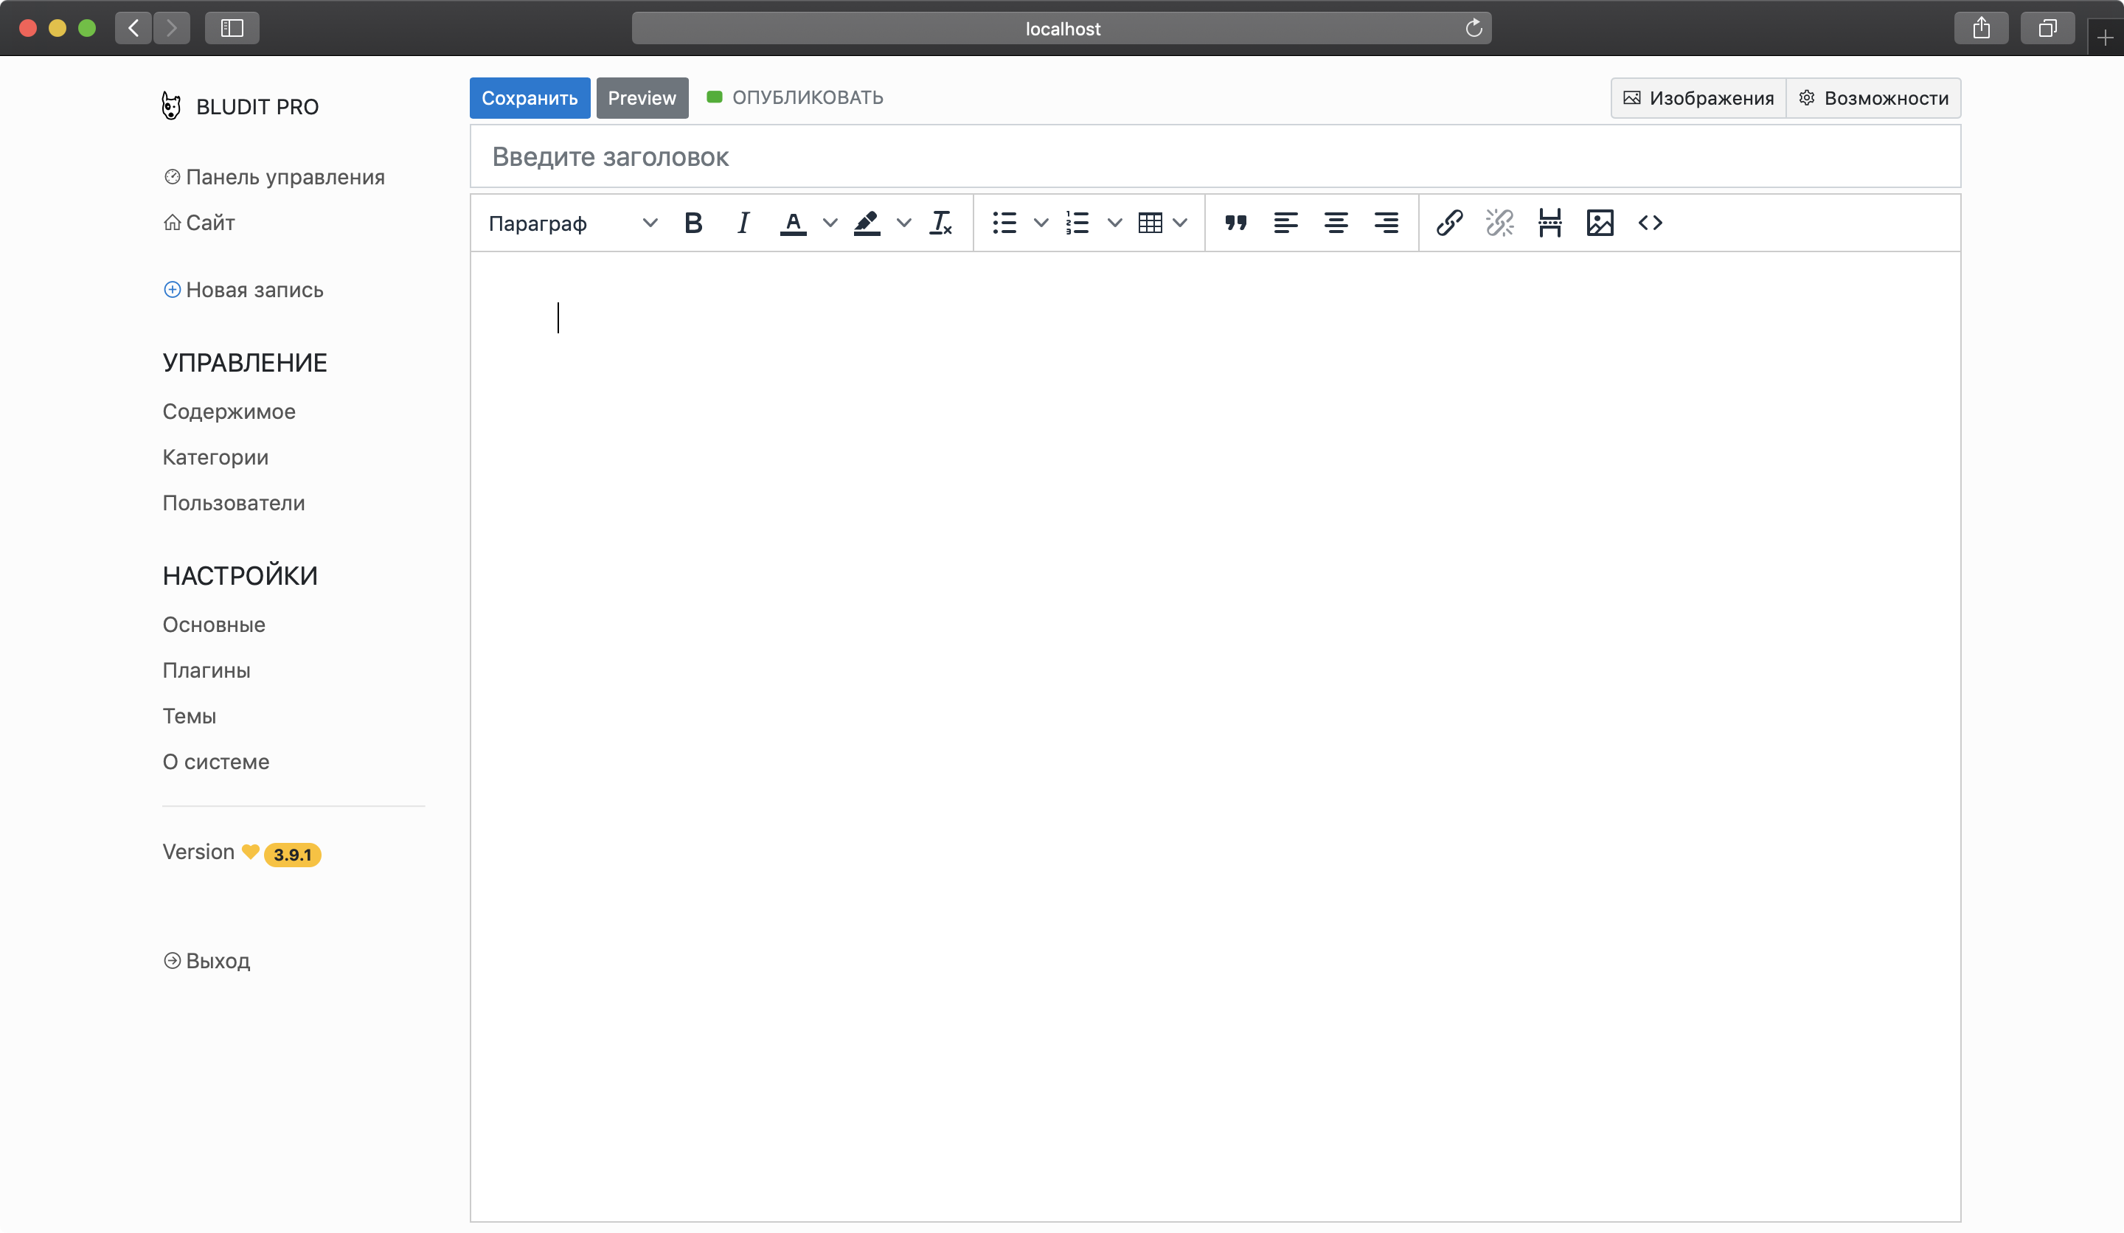
Task: Expand numbered list style options
Action: pos(1114,223)
